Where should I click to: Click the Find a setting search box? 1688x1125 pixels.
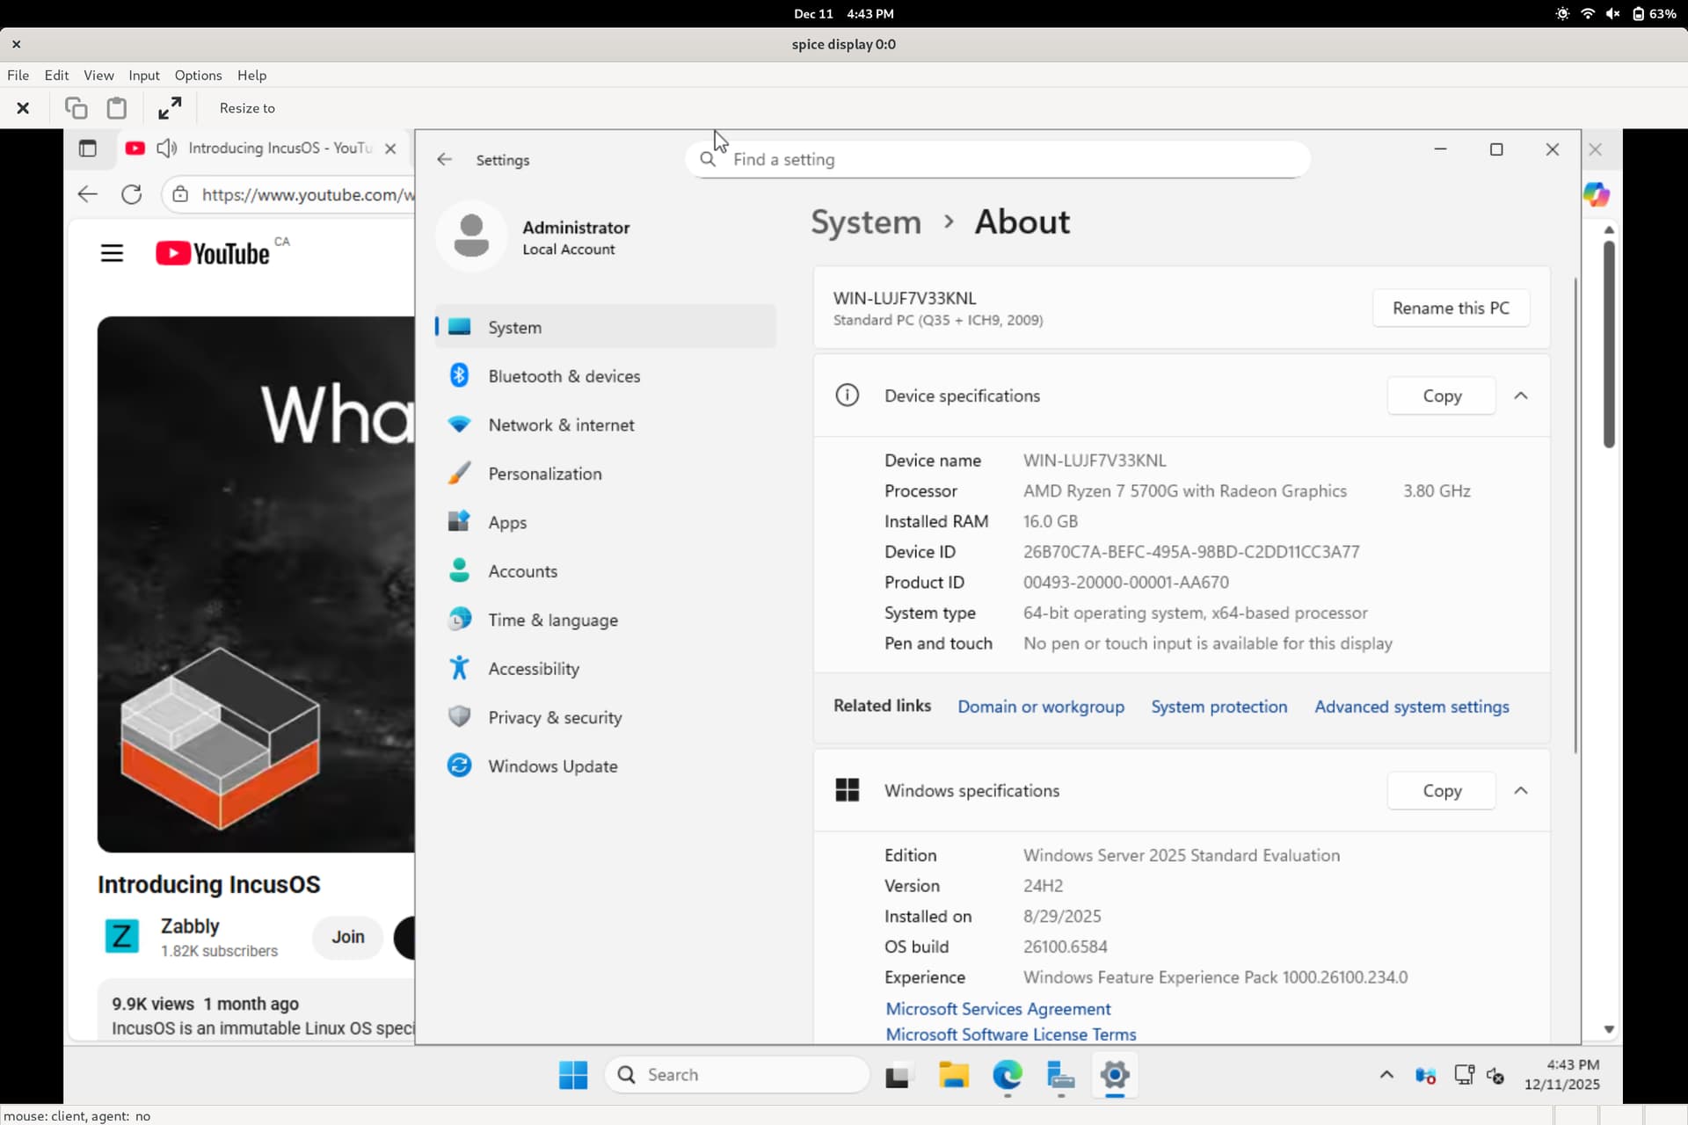point(997,159)
